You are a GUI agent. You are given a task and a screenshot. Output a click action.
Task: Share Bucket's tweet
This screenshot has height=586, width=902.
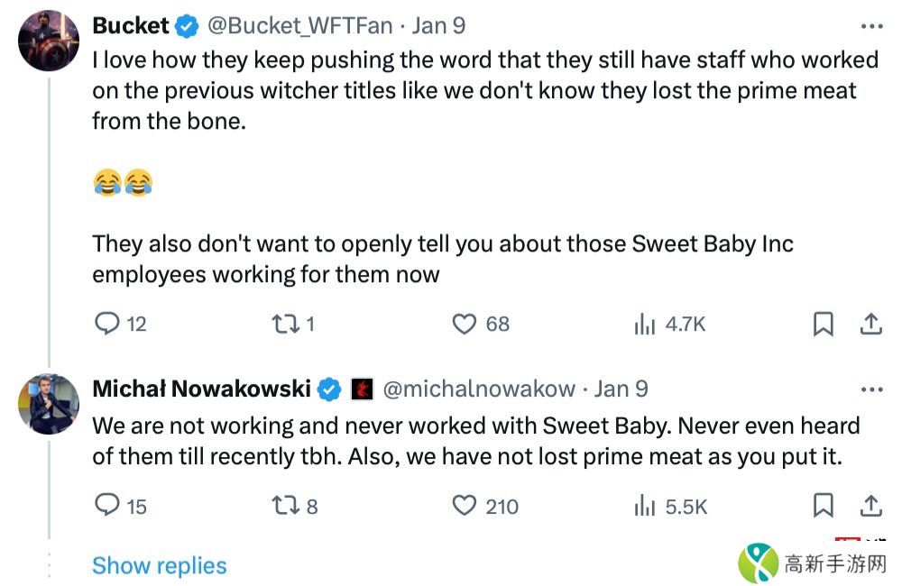(x=870, y=325)
